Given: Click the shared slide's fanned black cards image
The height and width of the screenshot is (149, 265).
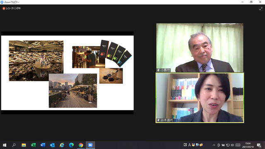Looking at the screenshot, I should 115,53.
